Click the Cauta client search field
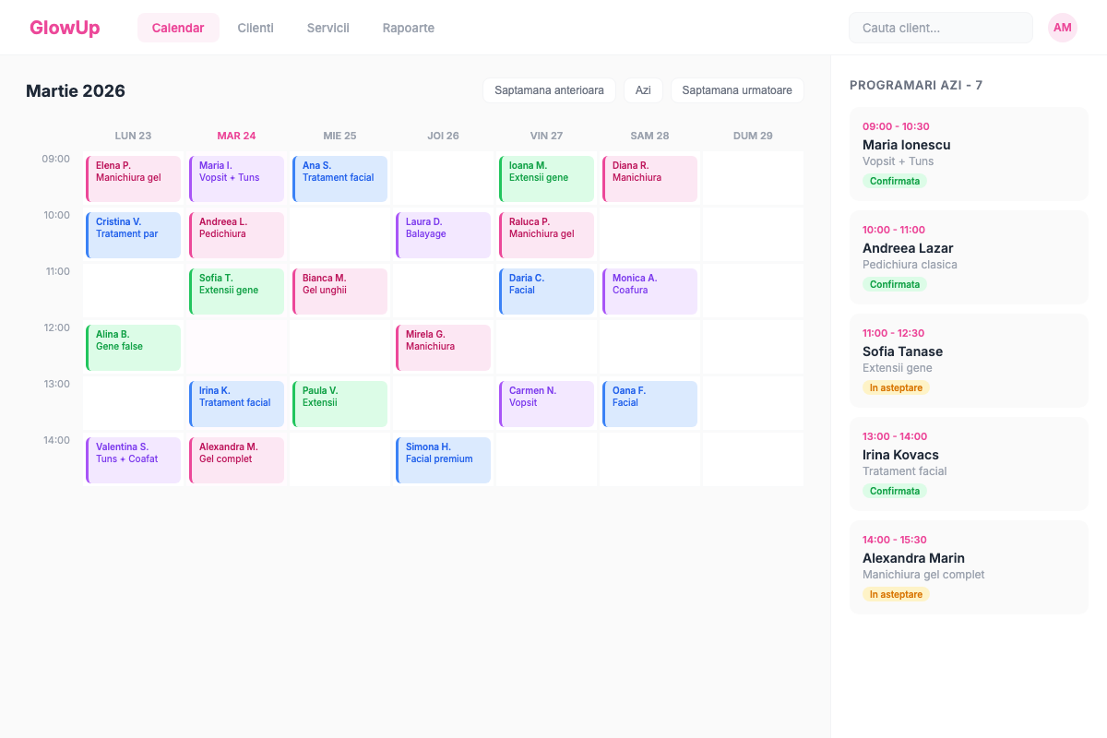Image resolution: width=1107 pixels, height=738 pixels. click(940, 28)
